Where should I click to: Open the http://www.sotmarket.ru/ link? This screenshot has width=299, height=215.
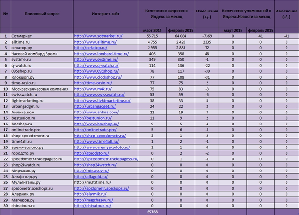point(98,36)
